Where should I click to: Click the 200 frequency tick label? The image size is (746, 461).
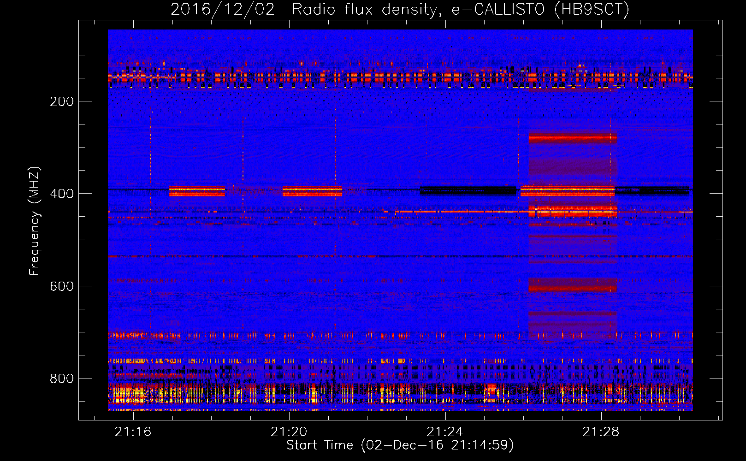(x=62, y=101)
